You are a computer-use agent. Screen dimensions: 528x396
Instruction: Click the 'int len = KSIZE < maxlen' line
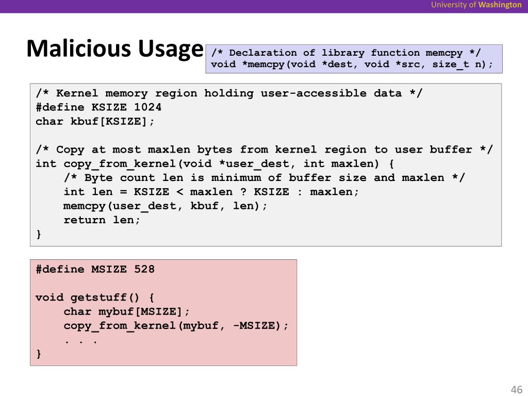[x=211, y=192]
